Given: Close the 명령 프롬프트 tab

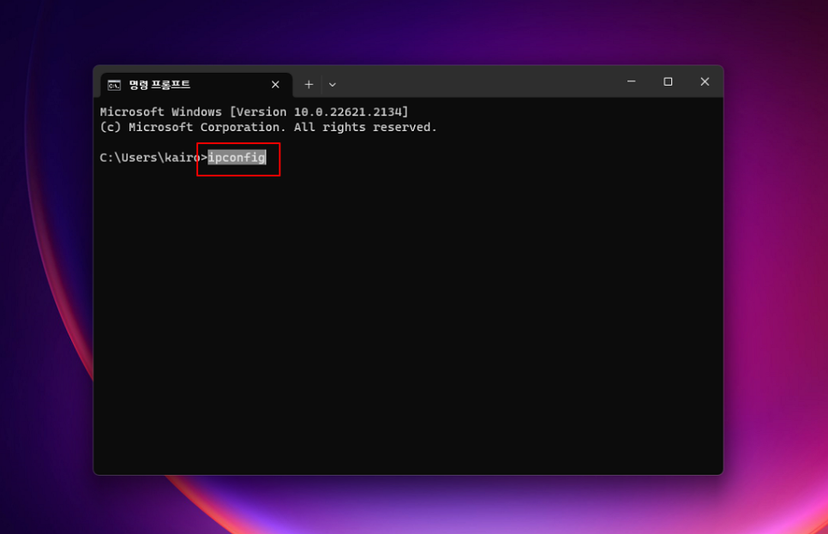Looking at the screenshot, I should (275, 85).
